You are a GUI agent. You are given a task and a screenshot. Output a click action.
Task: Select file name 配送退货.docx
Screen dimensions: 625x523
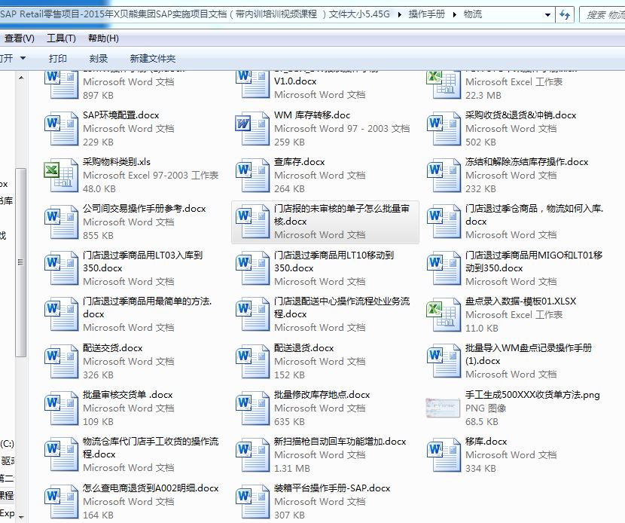coord(303,348)
